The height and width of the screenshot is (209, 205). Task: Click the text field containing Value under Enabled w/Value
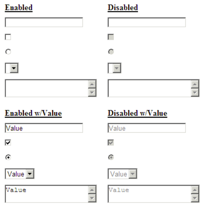point(44,128)
